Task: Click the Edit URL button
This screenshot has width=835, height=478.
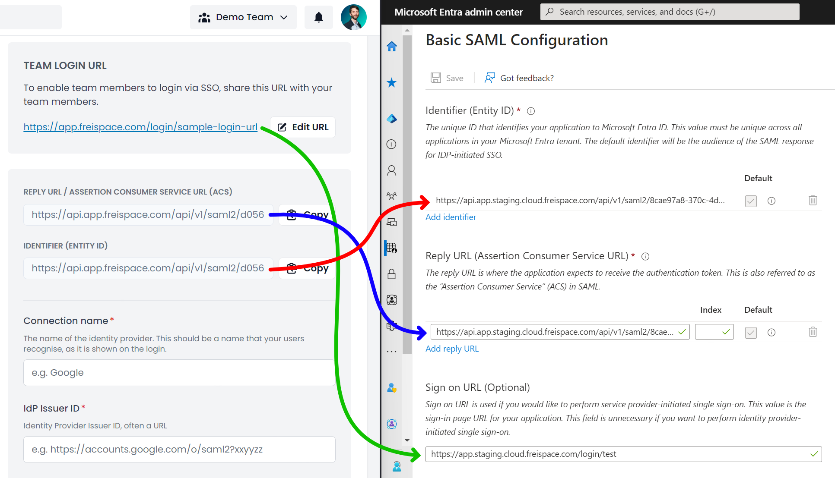Action: 302,127
